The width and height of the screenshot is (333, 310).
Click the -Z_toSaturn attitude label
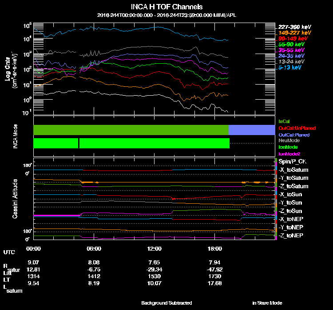point(293,186)
